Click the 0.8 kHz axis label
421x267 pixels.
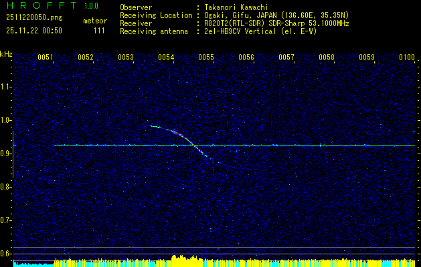point(5,187)
